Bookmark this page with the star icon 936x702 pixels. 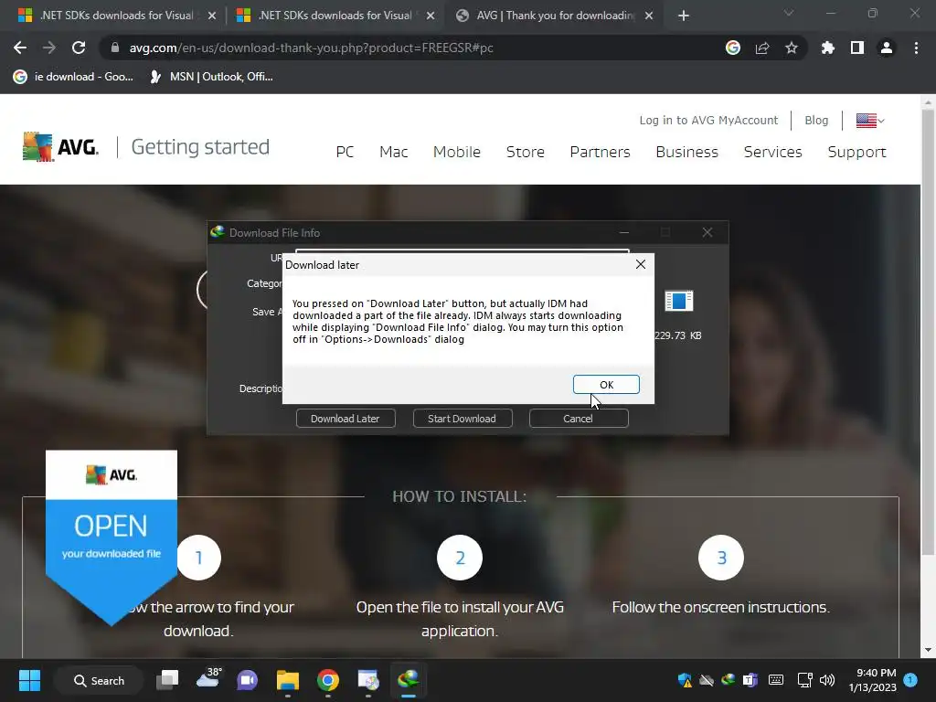(792, 48)
